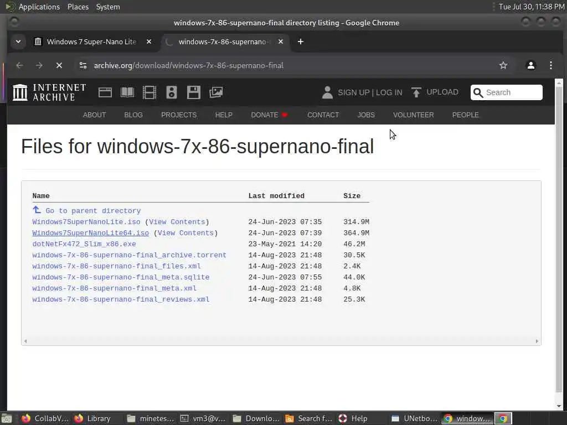This screenshot has height=425, width=567.
Task: Click the horizontal scrollbar left arrow in listing
Action: 25,341
